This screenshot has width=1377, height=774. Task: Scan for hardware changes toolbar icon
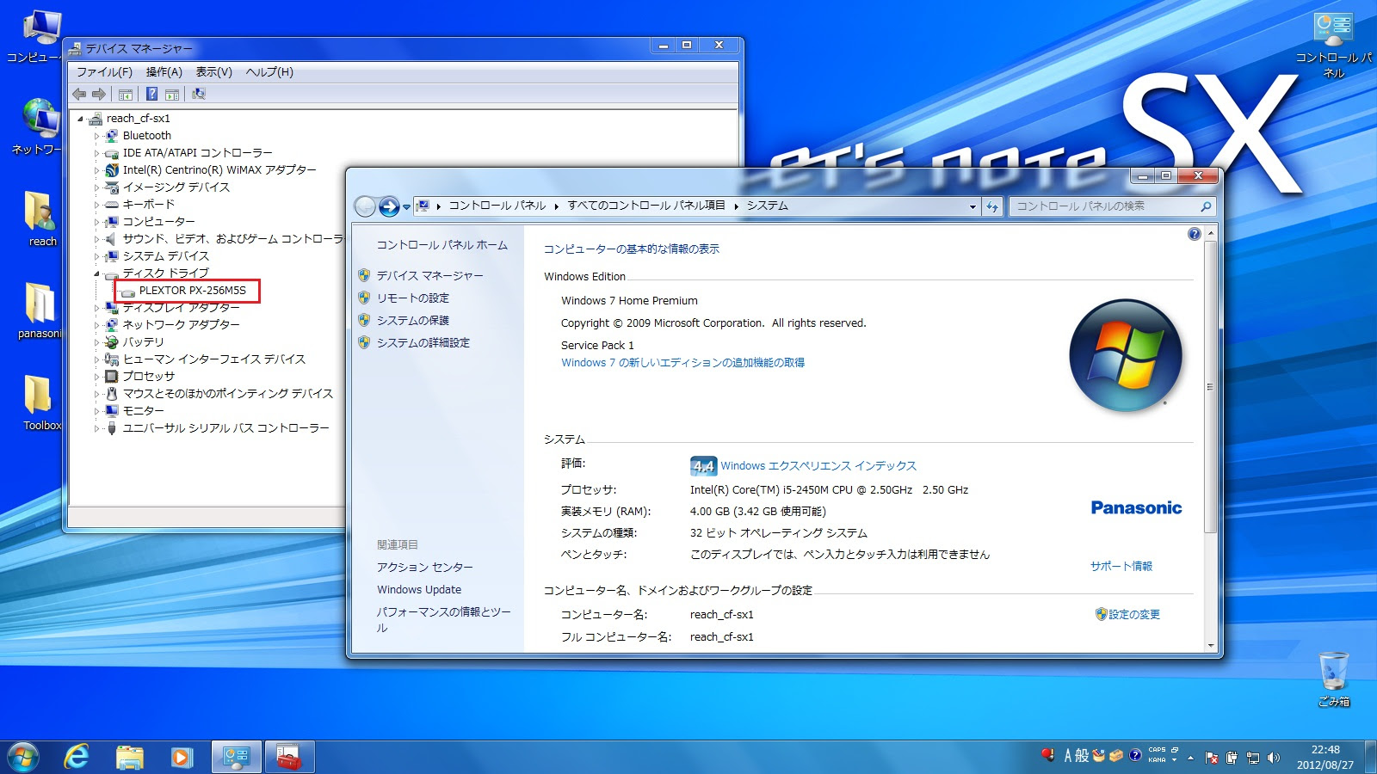(x=199, y=94)
